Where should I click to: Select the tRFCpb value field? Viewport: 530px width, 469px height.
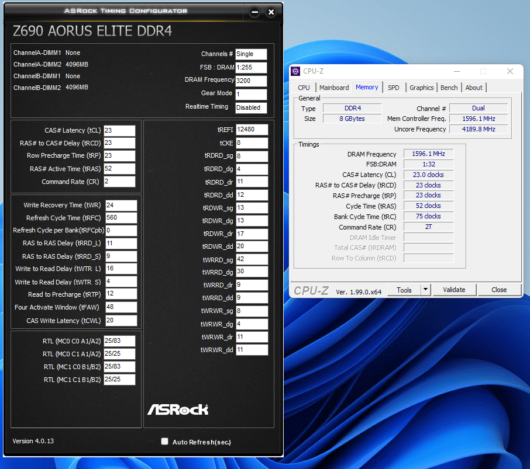[x=121, y=231]
